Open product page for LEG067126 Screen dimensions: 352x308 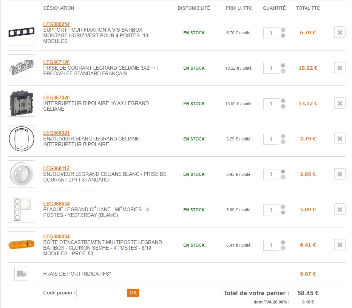coord(56,63)
